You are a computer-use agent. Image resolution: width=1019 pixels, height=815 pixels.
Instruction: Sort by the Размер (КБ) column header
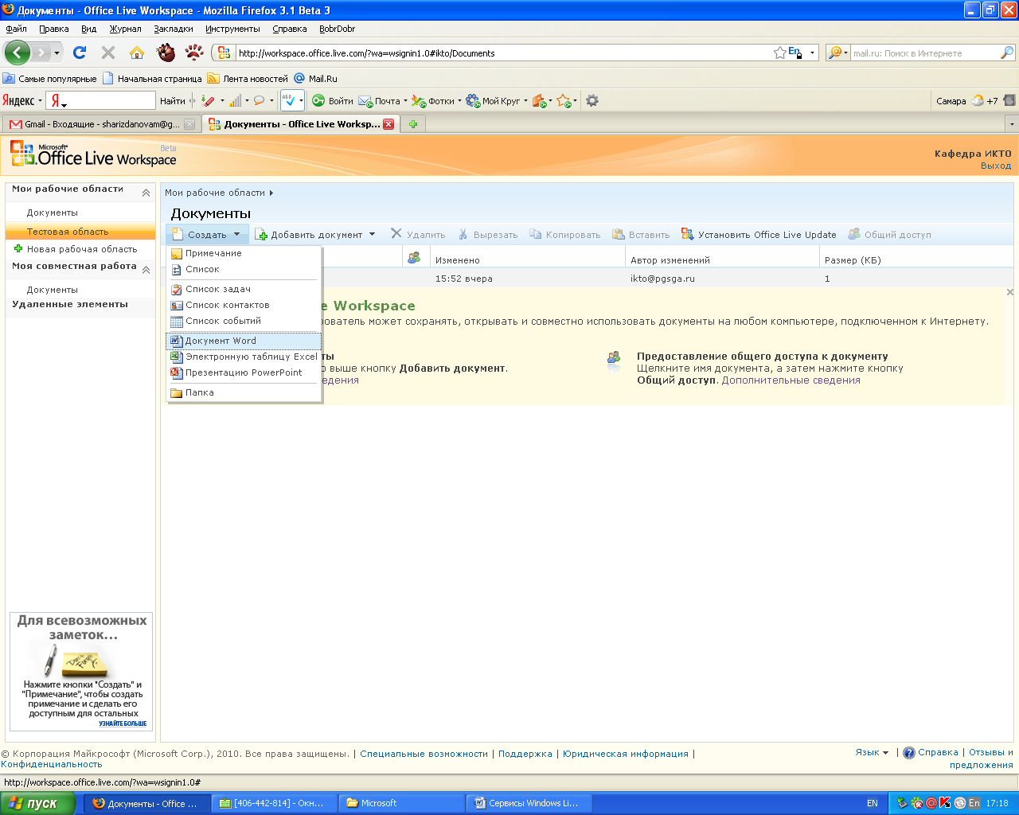point(853,260)
